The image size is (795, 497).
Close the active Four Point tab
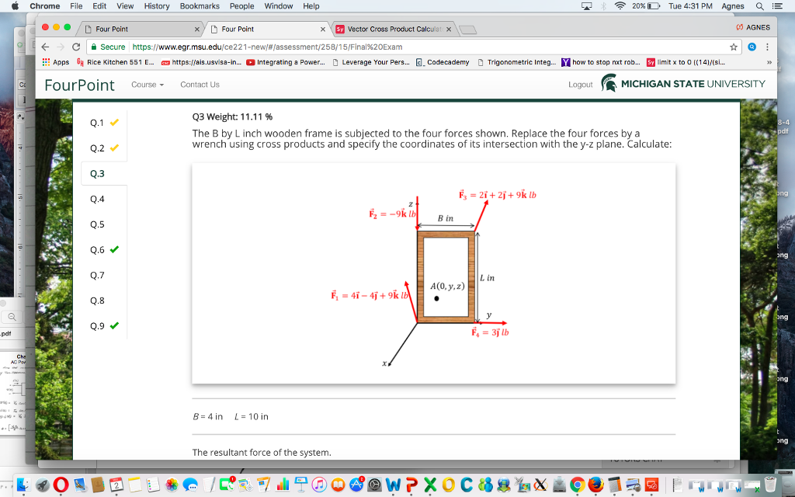pos(322,30)
